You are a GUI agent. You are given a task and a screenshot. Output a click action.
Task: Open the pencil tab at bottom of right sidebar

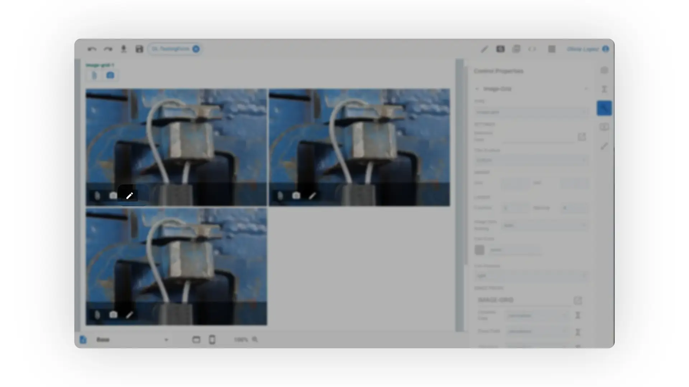[x=604, y=146]
